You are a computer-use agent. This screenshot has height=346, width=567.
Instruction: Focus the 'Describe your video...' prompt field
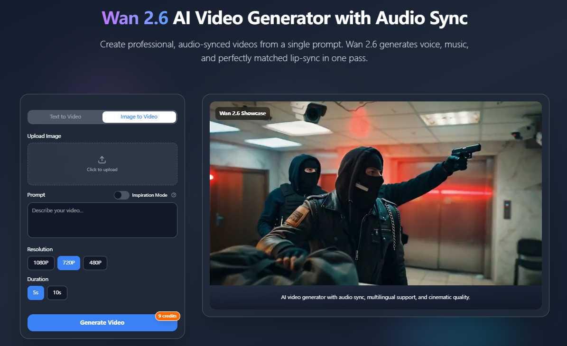click(x=102, y=220)
